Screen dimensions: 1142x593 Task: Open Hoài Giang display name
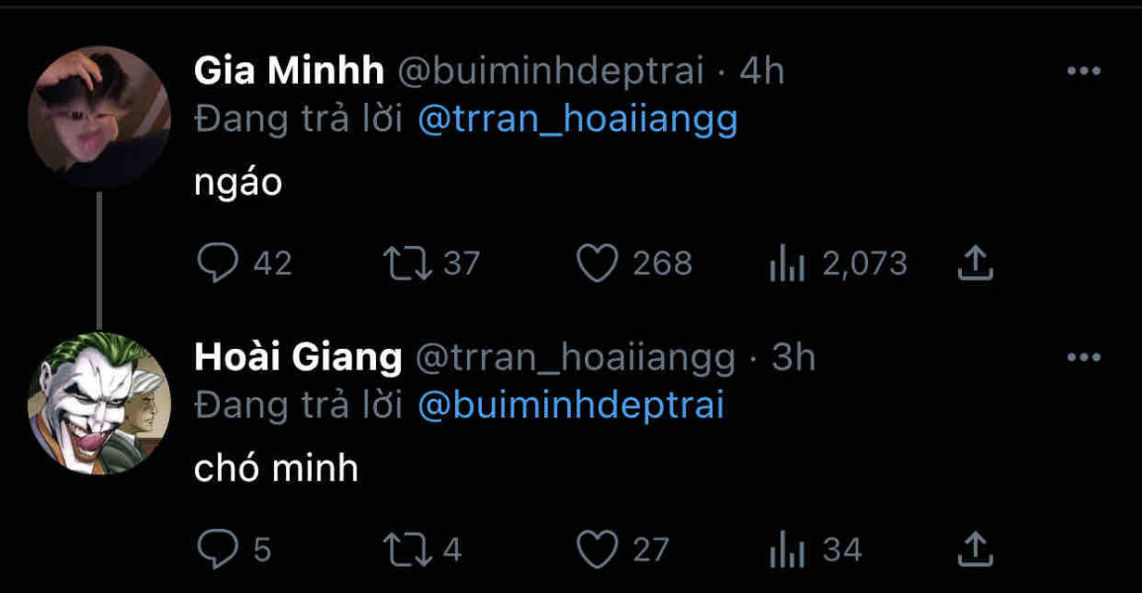tap(298, 358)
